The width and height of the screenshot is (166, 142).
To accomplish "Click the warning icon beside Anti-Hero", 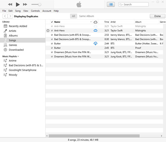I will pyautogui.click(x=48, y=31).
